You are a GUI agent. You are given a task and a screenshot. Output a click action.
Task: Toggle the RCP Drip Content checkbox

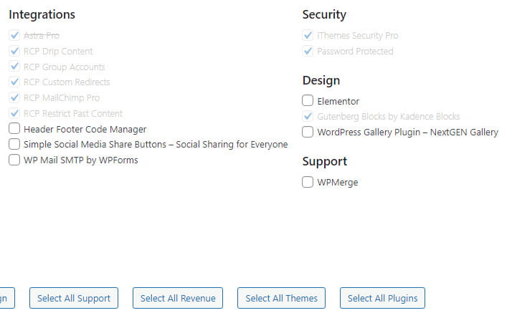(x=14, y=51)
